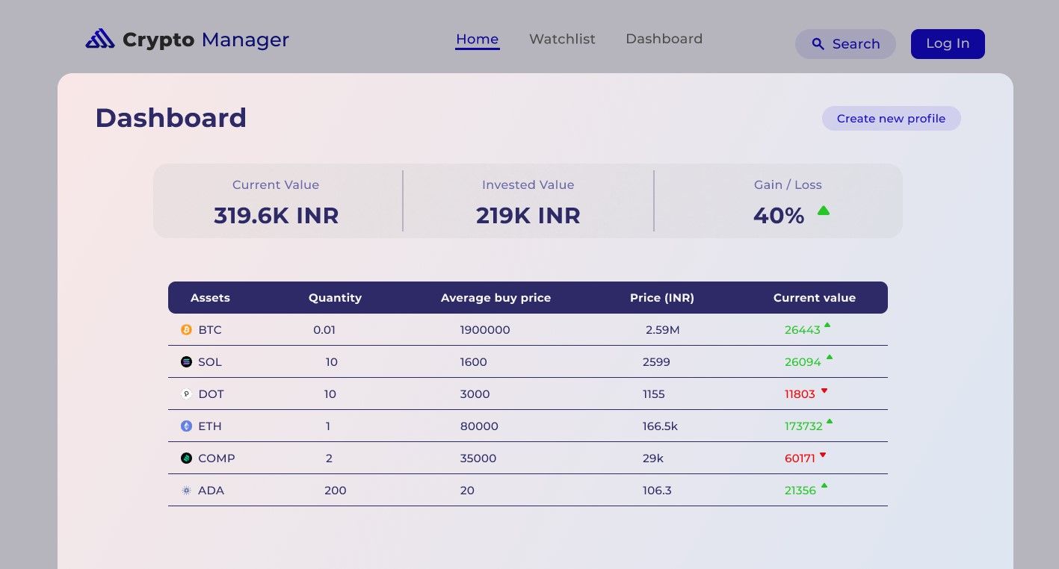This screenshot has height=569, width=1059.
Task: Click green up arrow beside 40%
Action: coord(824,211)
